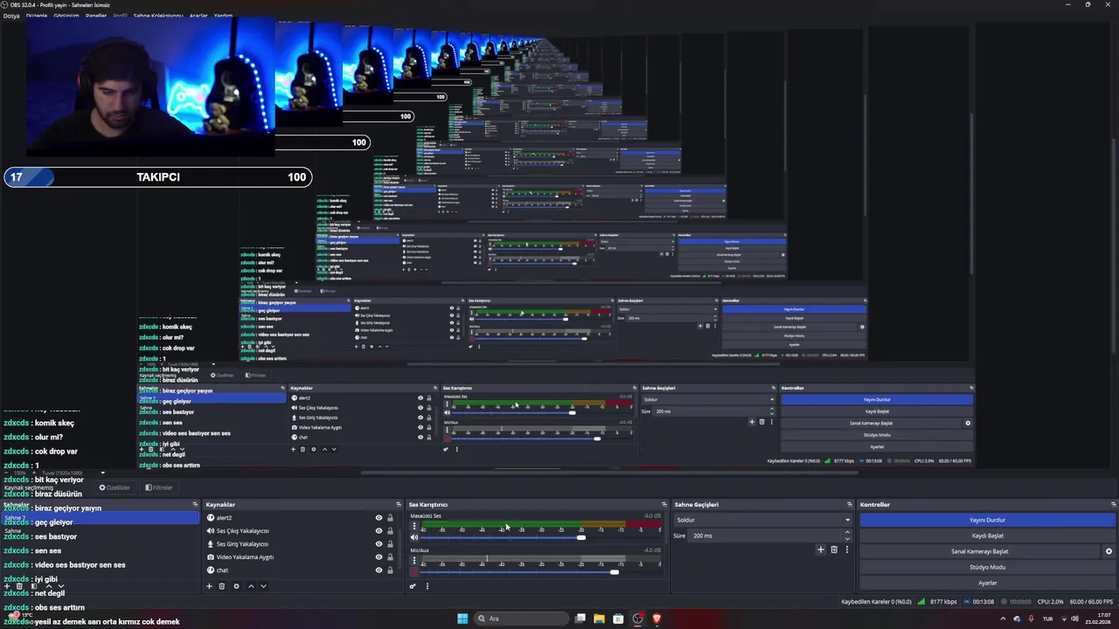Decrease the Süre duration with down arrow
Image resolution: width=1119 pixels, height=629 pixels.
846,538
